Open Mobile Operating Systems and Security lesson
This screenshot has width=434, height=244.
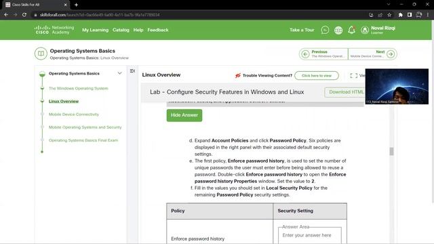[x=85, y=127]
